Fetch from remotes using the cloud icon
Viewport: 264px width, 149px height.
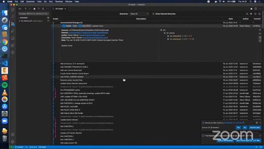click(x=255, y=14)
